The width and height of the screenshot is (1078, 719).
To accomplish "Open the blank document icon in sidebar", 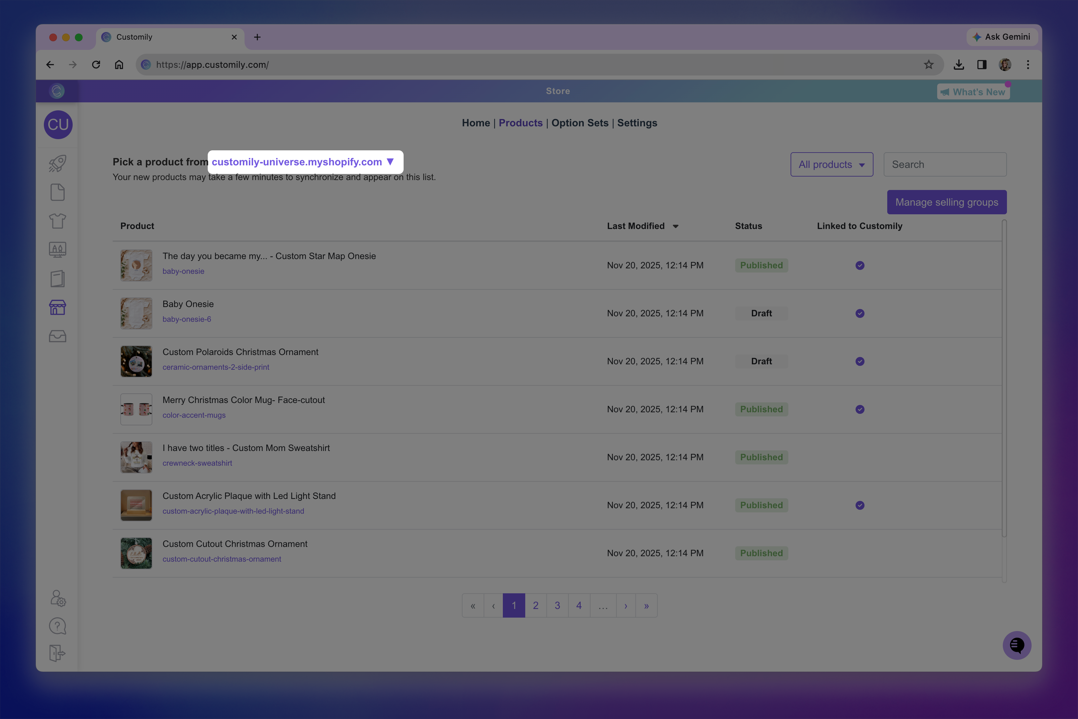I will tap(58, 192).
